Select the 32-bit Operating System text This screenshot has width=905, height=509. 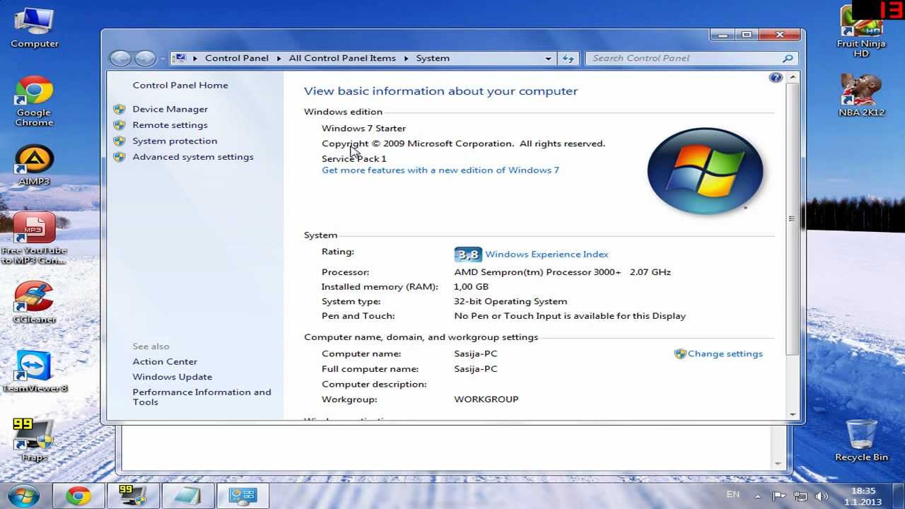tap(510, 302)
